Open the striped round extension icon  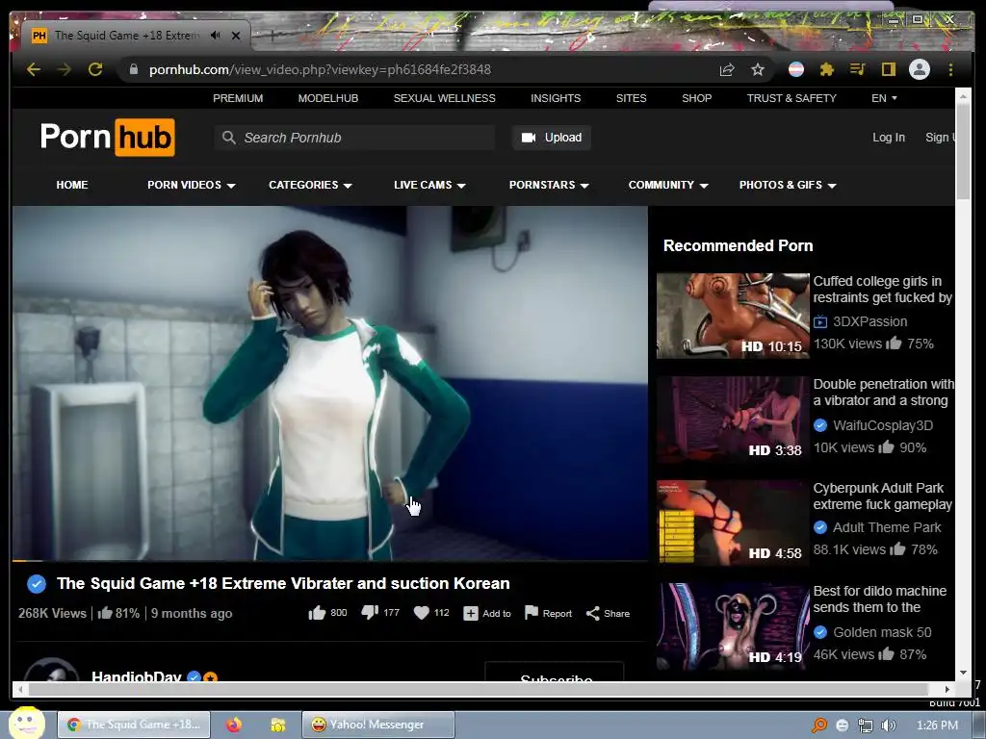pyautogui.click(x=796, y=69)
